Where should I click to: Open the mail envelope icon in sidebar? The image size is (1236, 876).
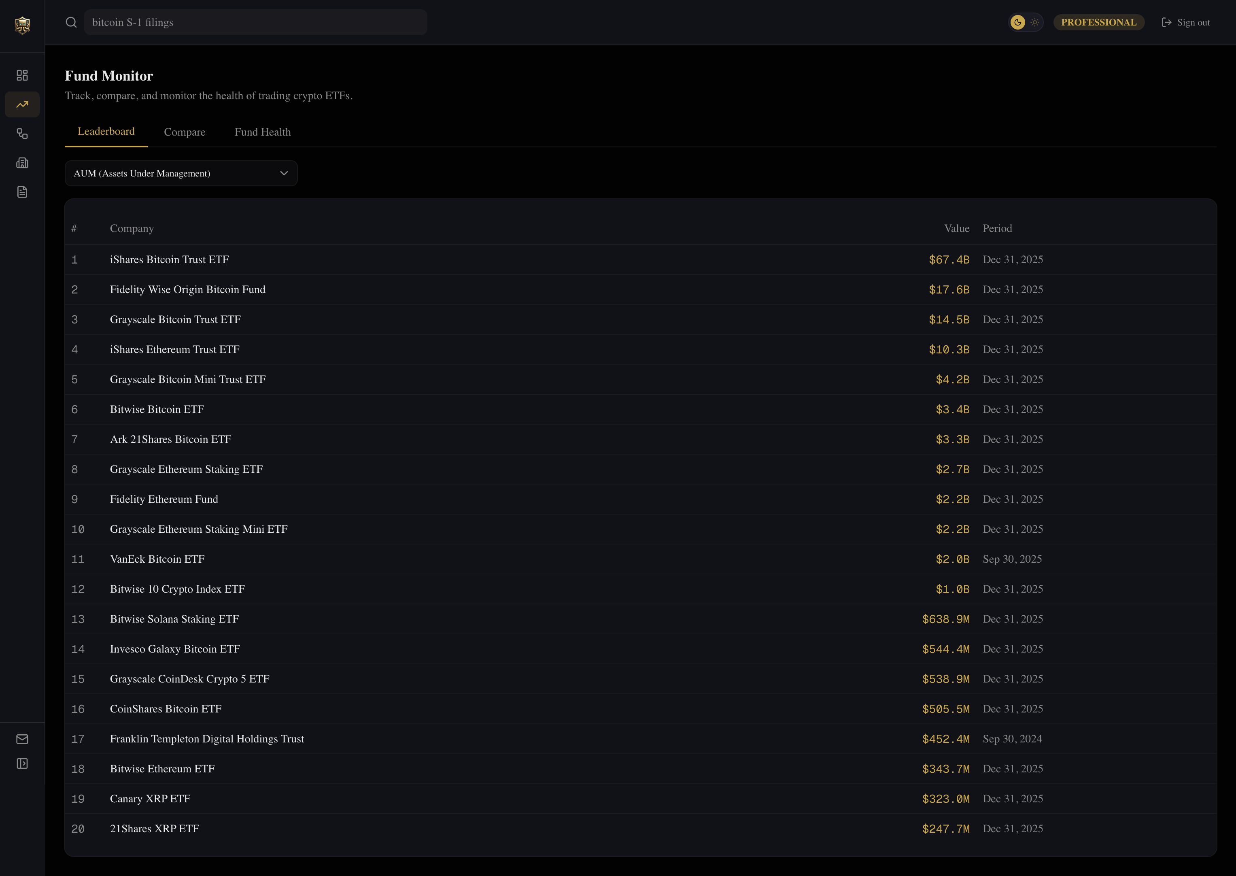(22, 739)
